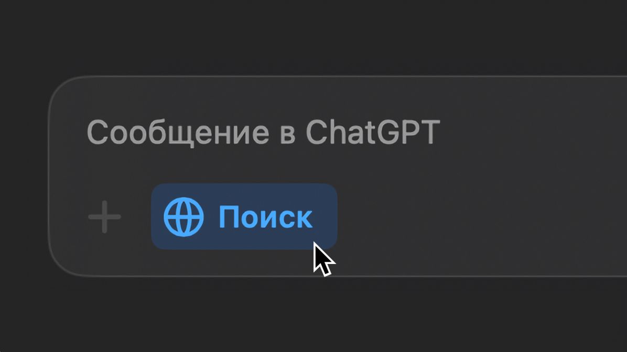Screen dimensions: 627x352
Task: Focus the message placeholder text
Action: 263,132
